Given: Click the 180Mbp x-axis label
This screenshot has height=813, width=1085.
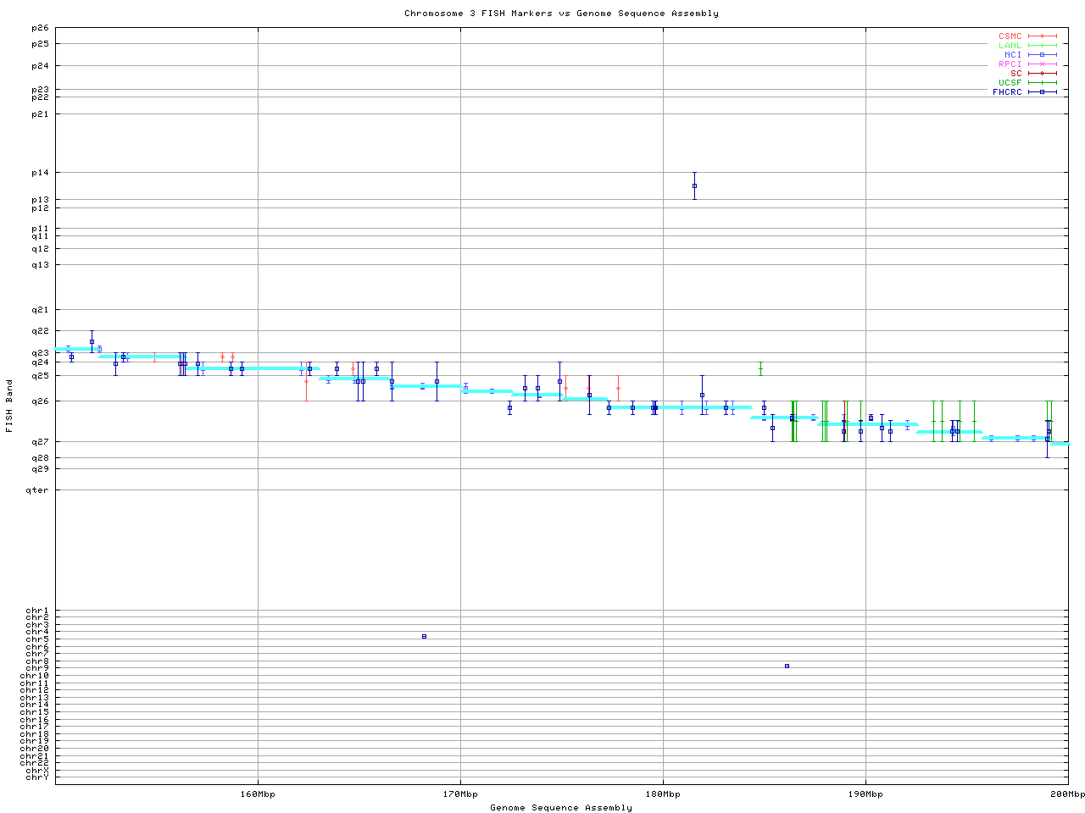Looking at the screenshot, I should click(x=663, y=794).
